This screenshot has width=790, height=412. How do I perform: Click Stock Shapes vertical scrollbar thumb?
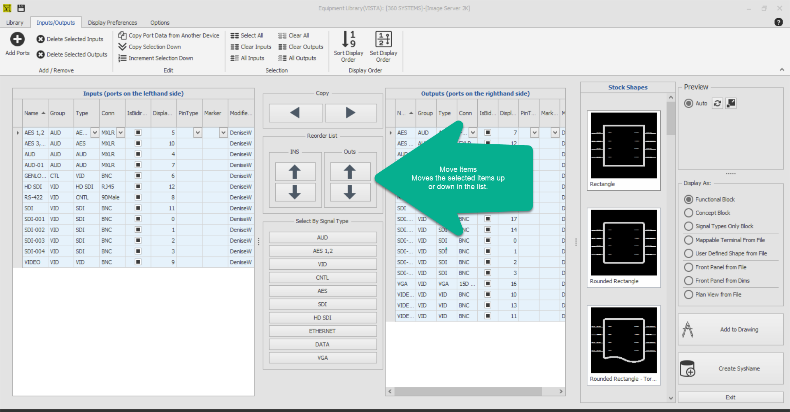pos(671,118)
